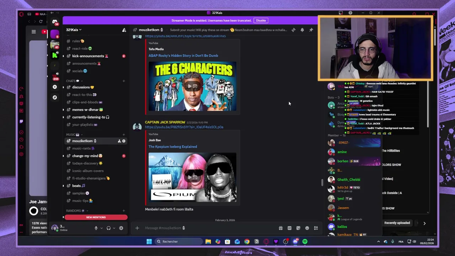Play THE 6 CHARACTERS video thumbnail
The image size is (455, 256).
(192, 86)
